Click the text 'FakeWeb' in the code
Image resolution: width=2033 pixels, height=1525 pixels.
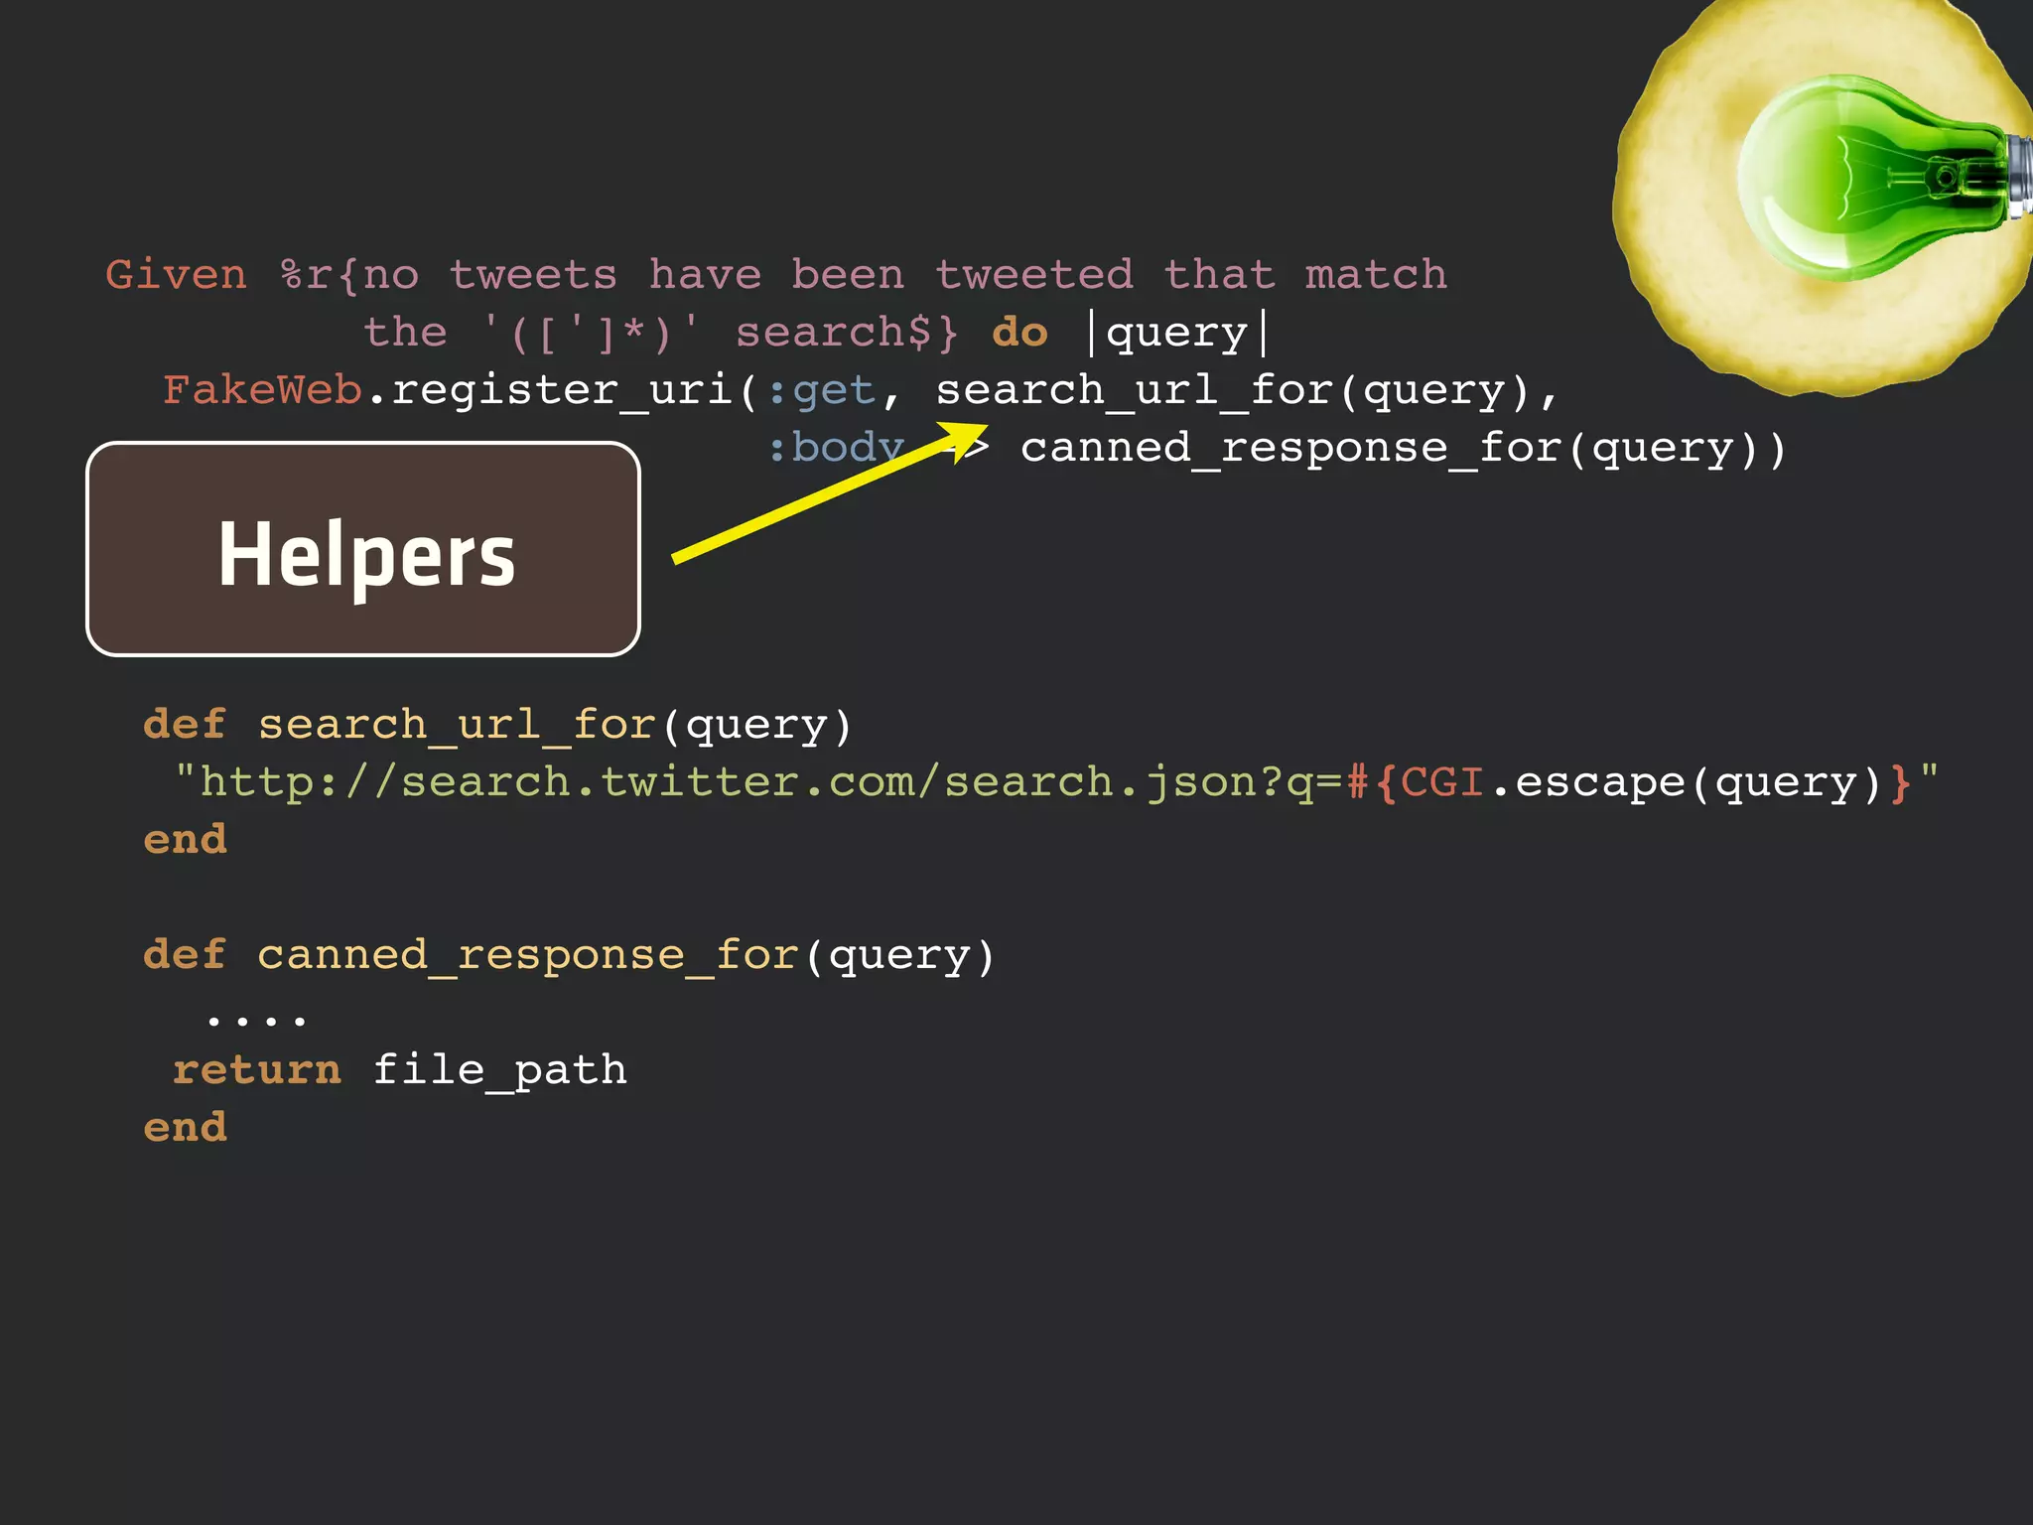[263, 390]
